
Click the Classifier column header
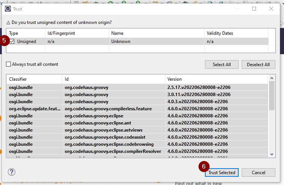click(x=34, y=79)
